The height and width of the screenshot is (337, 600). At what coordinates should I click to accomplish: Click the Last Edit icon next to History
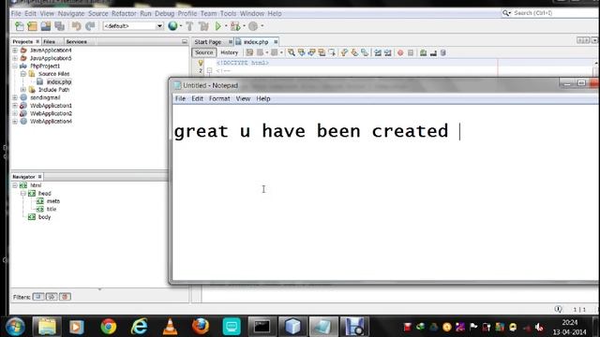[249, 52]
